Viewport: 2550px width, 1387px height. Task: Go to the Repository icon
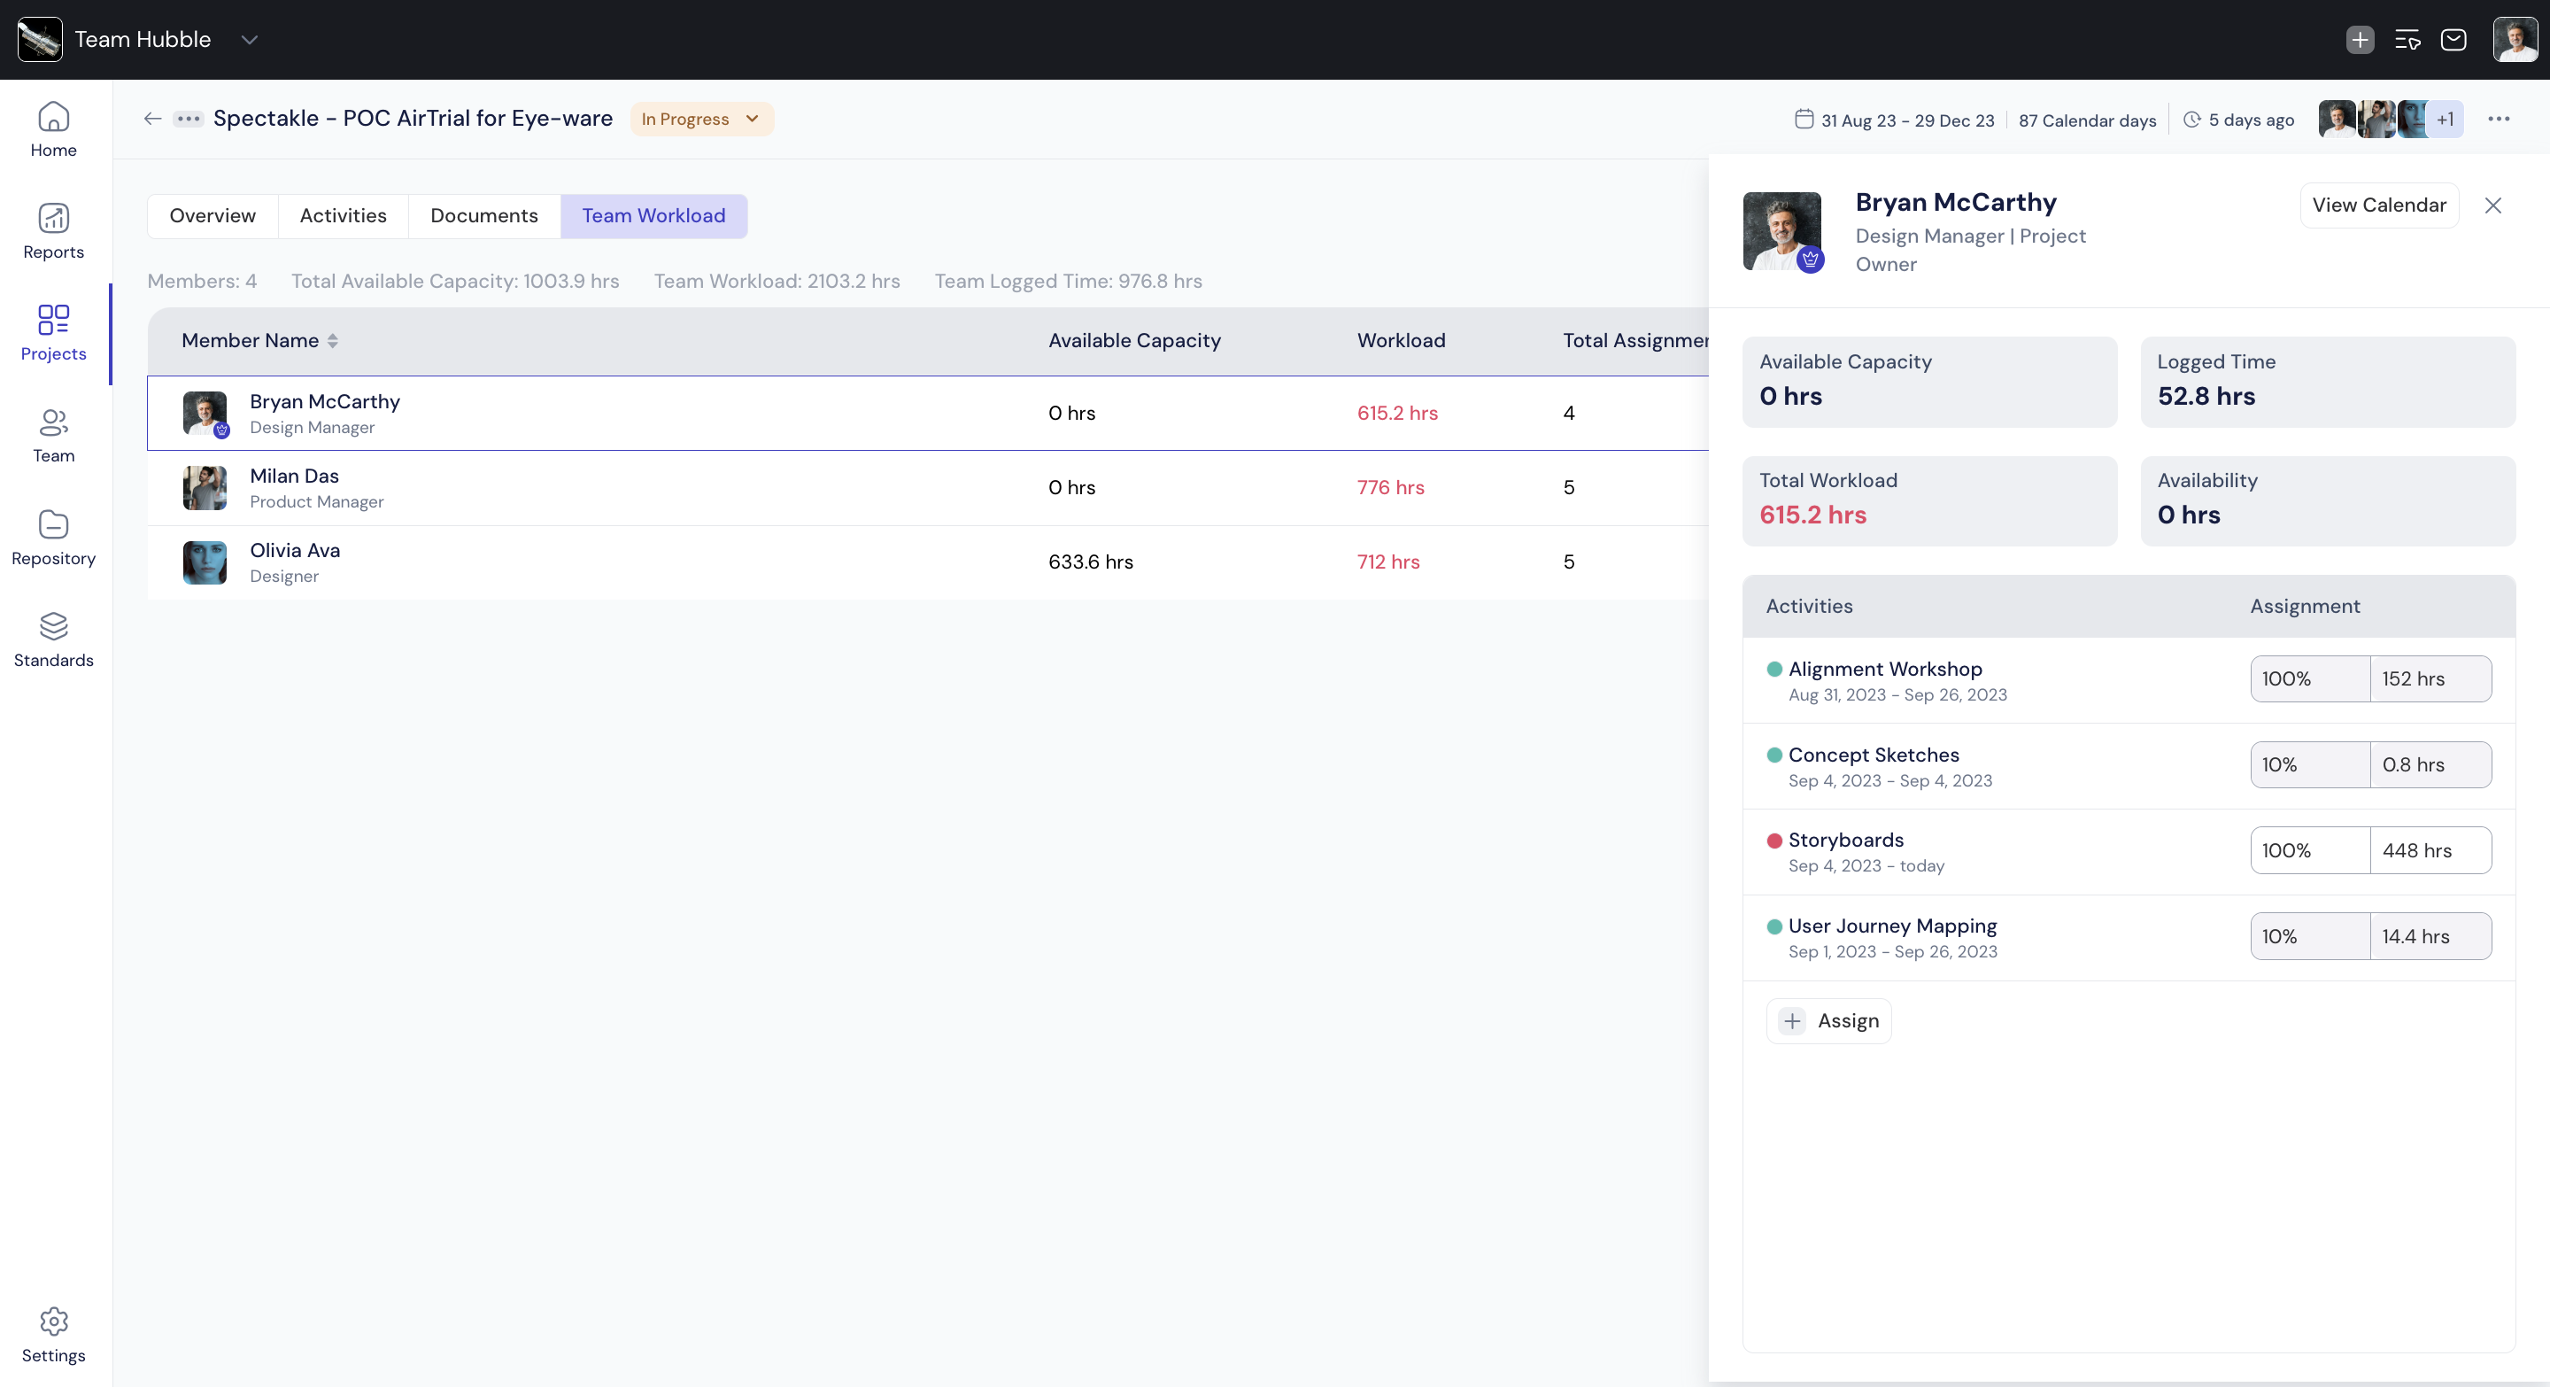tap(53, 524)
